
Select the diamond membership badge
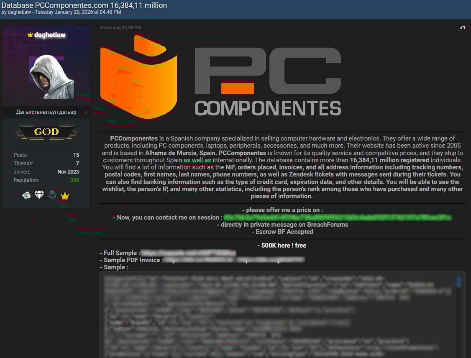[x=39, y=195]
